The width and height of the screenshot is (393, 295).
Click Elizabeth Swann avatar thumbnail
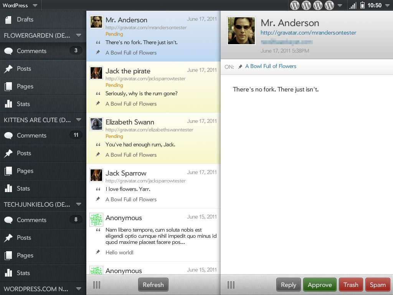pos(96,124)
